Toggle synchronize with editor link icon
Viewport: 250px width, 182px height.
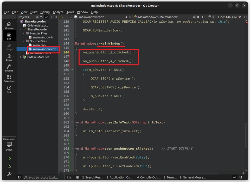(46, 17)
